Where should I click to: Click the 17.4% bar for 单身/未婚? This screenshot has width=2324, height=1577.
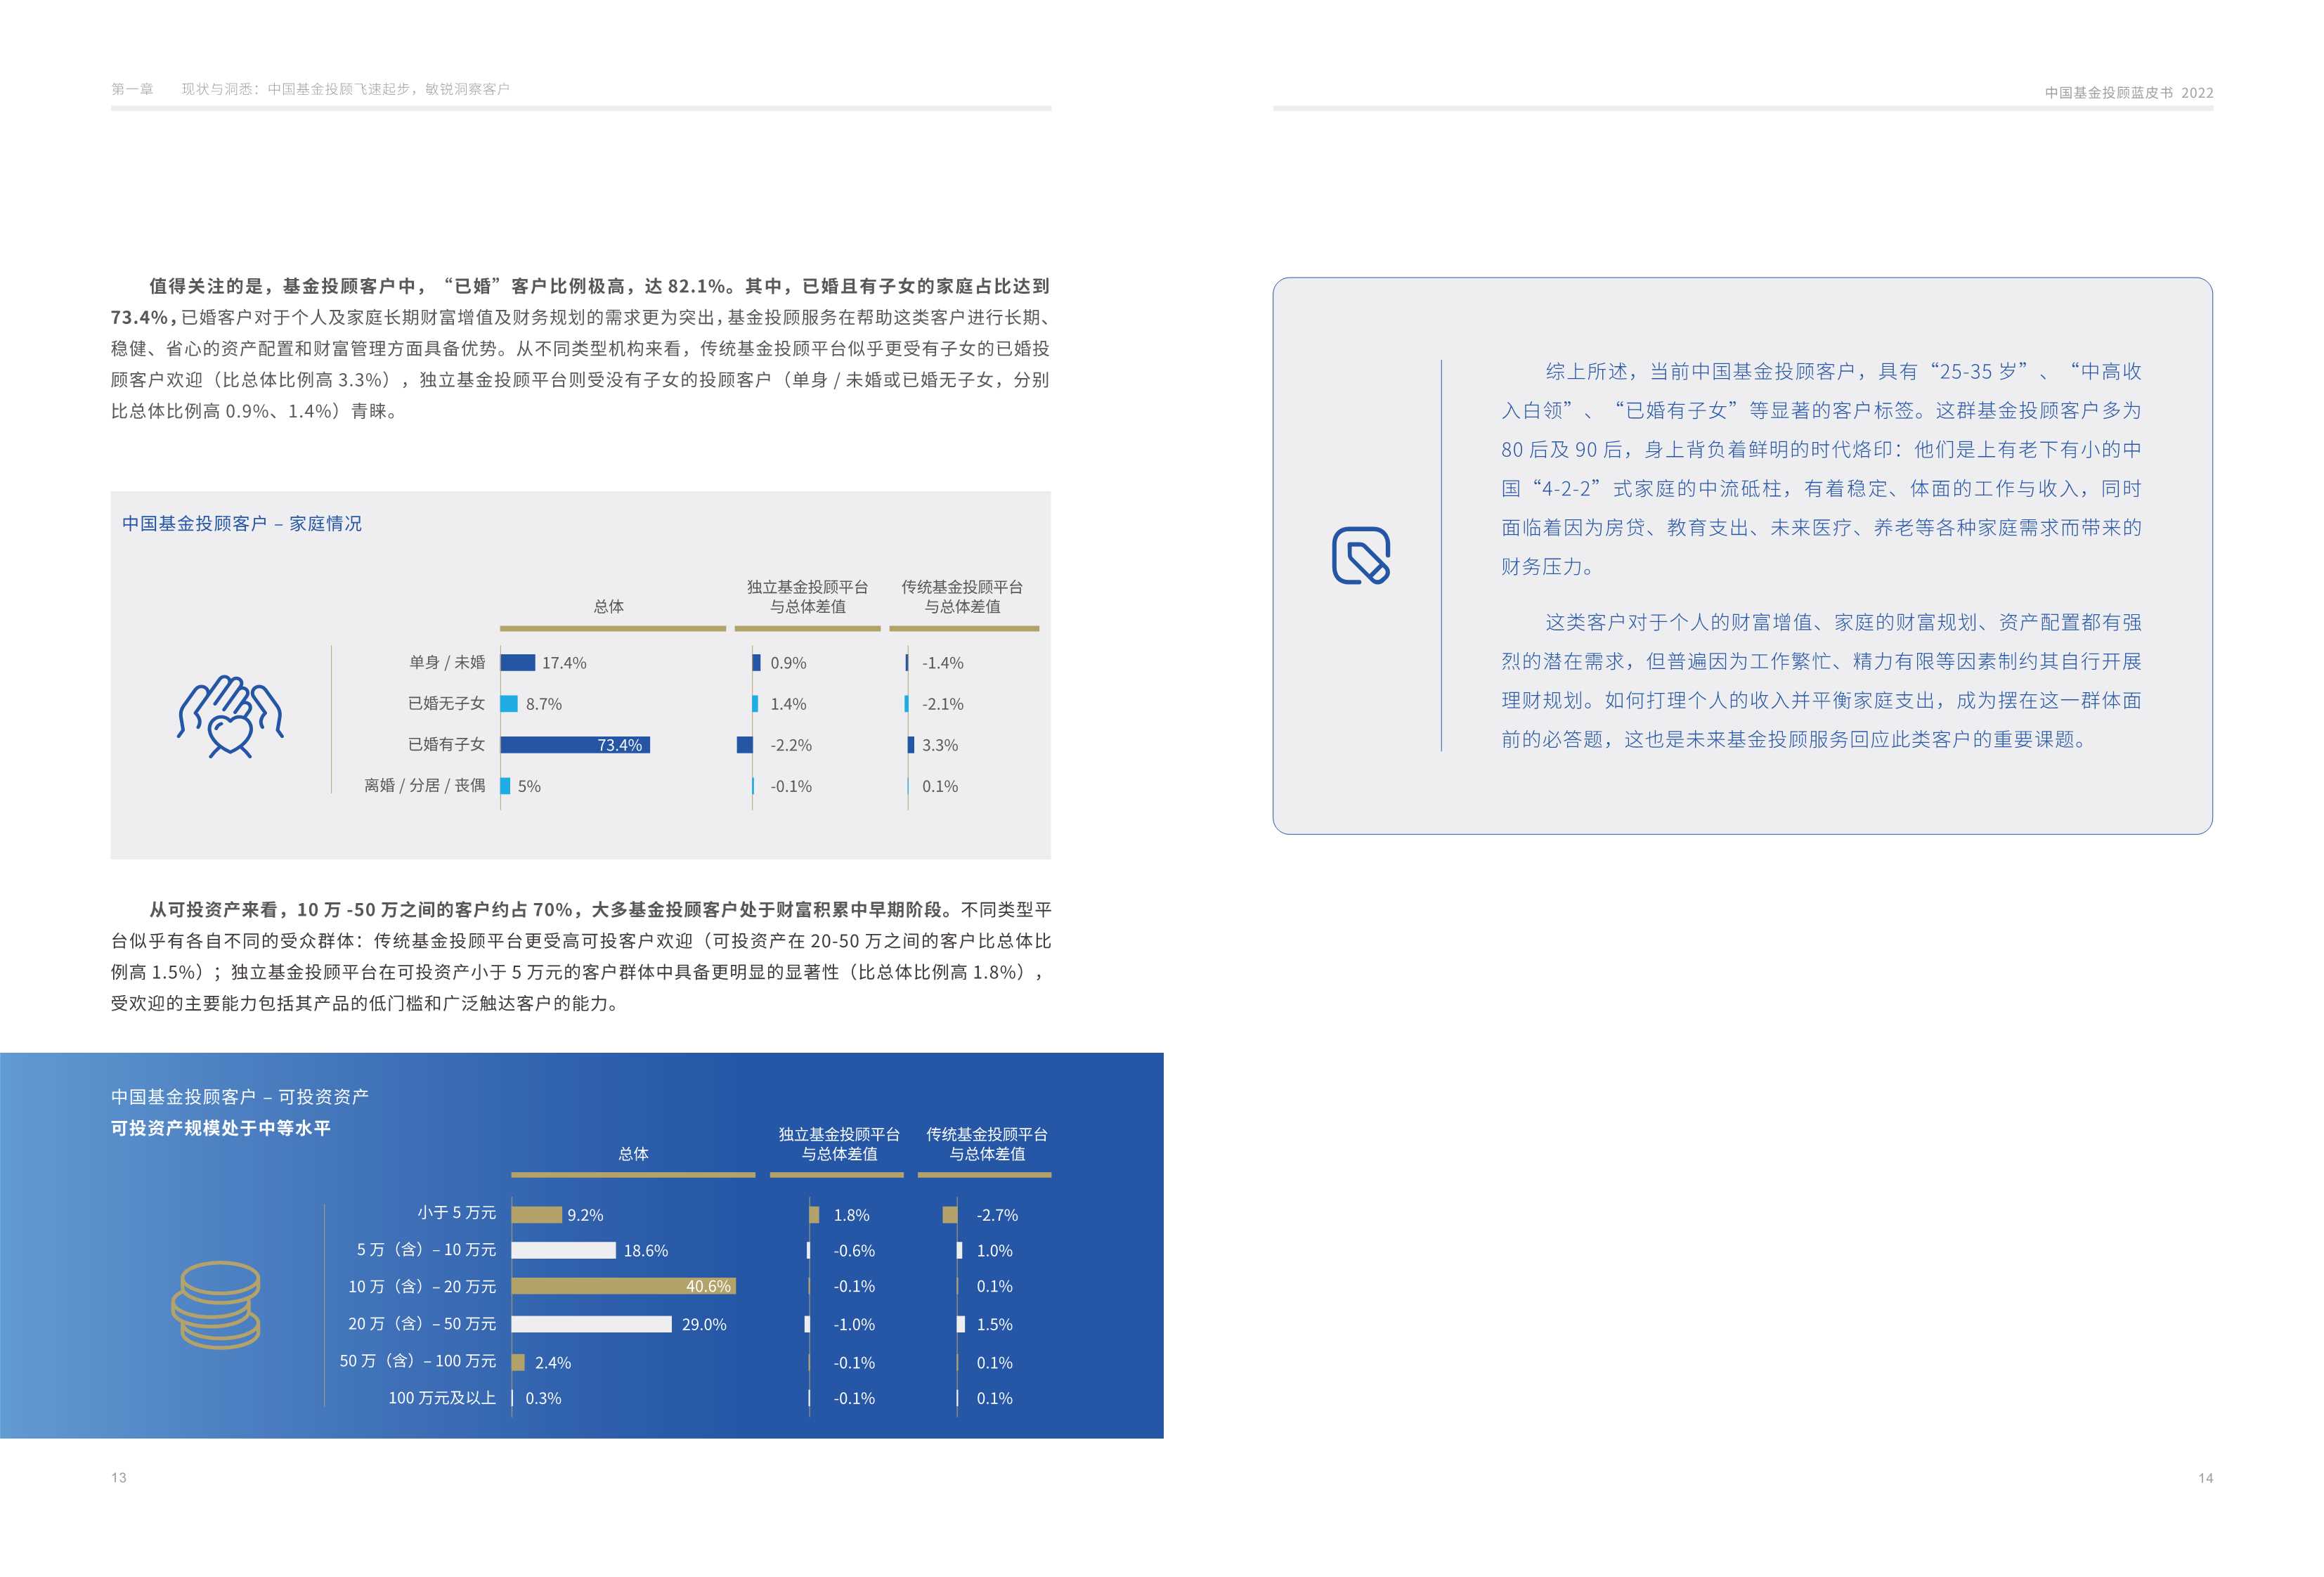tap(517, 663)
